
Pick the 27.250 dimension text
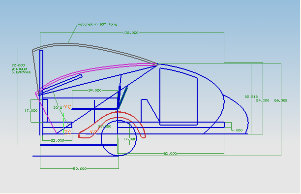point(105,127)
